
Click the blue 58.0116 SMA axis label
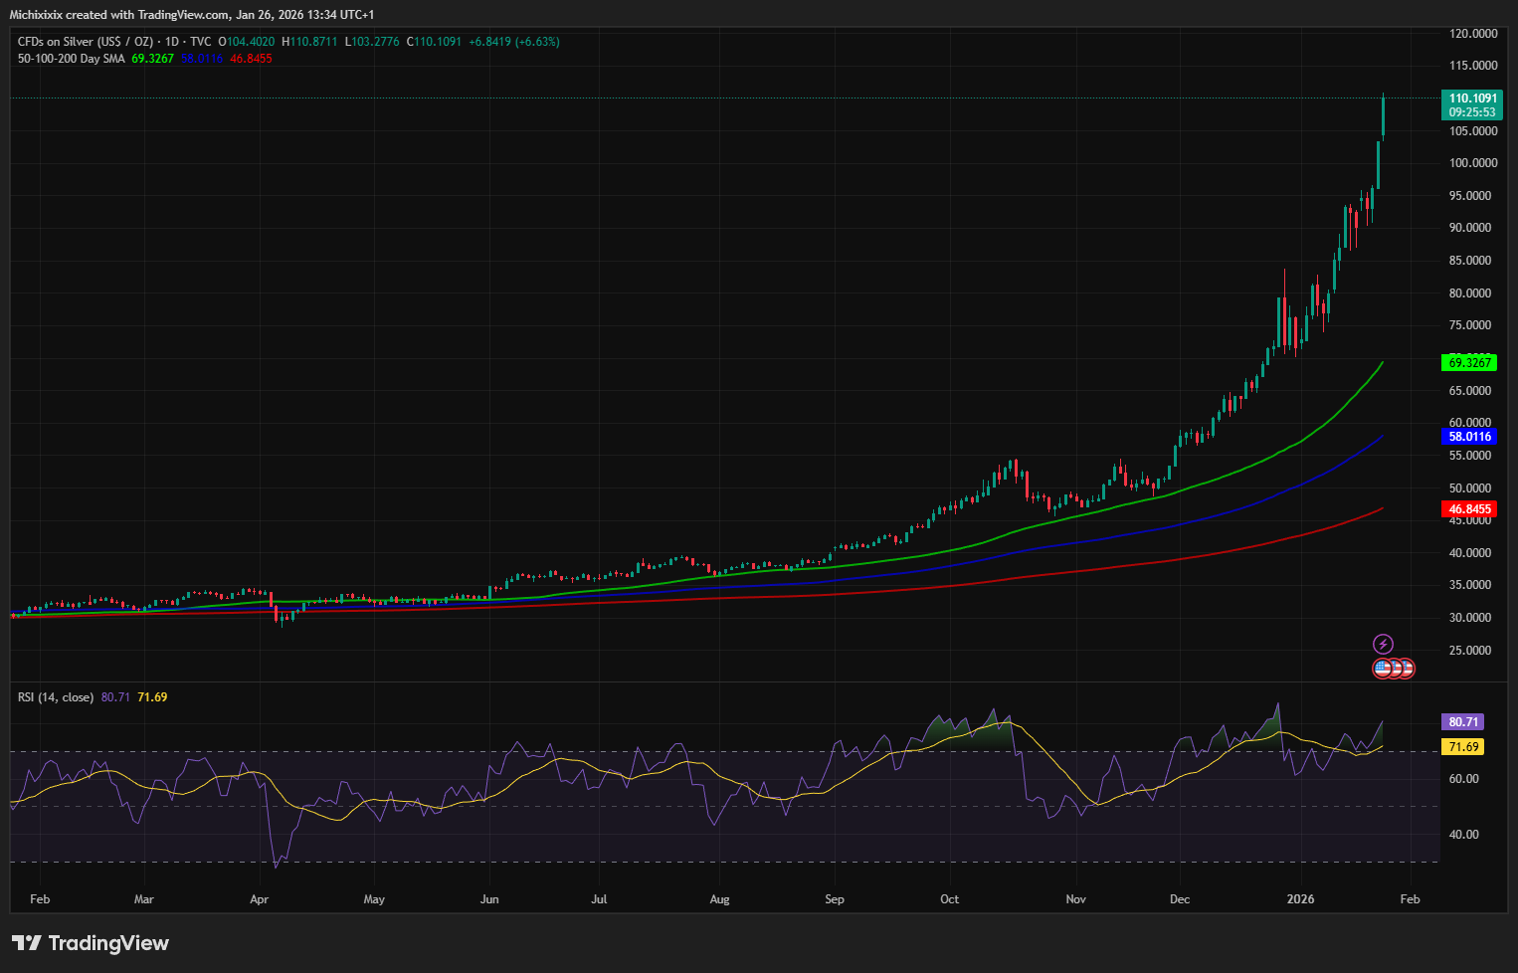click(x=1468, y=437)
